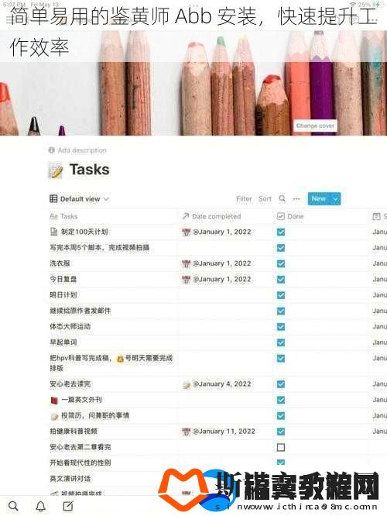Uncheck Done for 制定100天计划
387x516 pixels.
click(281, 232)
